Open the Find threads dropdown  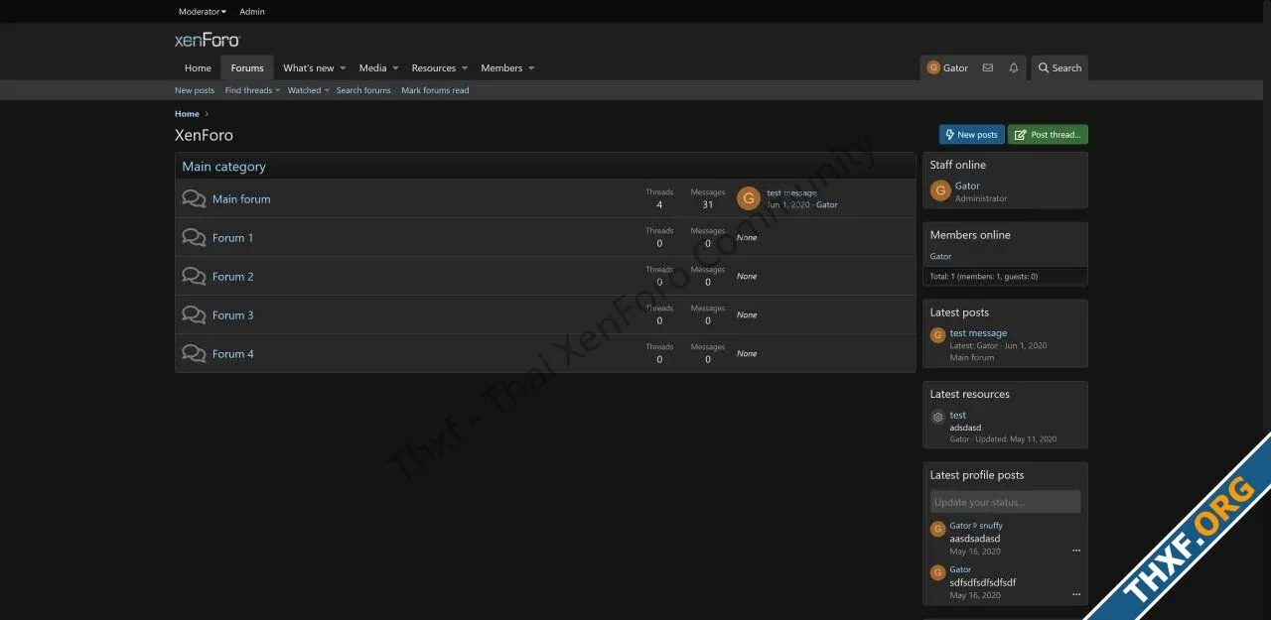[x=252, y=90]
